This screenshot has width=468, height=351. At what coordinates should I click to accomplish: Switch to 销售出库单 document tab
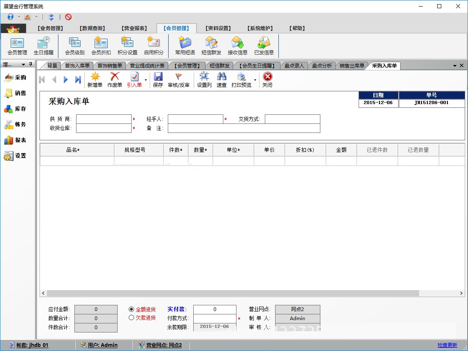point(352,66)
